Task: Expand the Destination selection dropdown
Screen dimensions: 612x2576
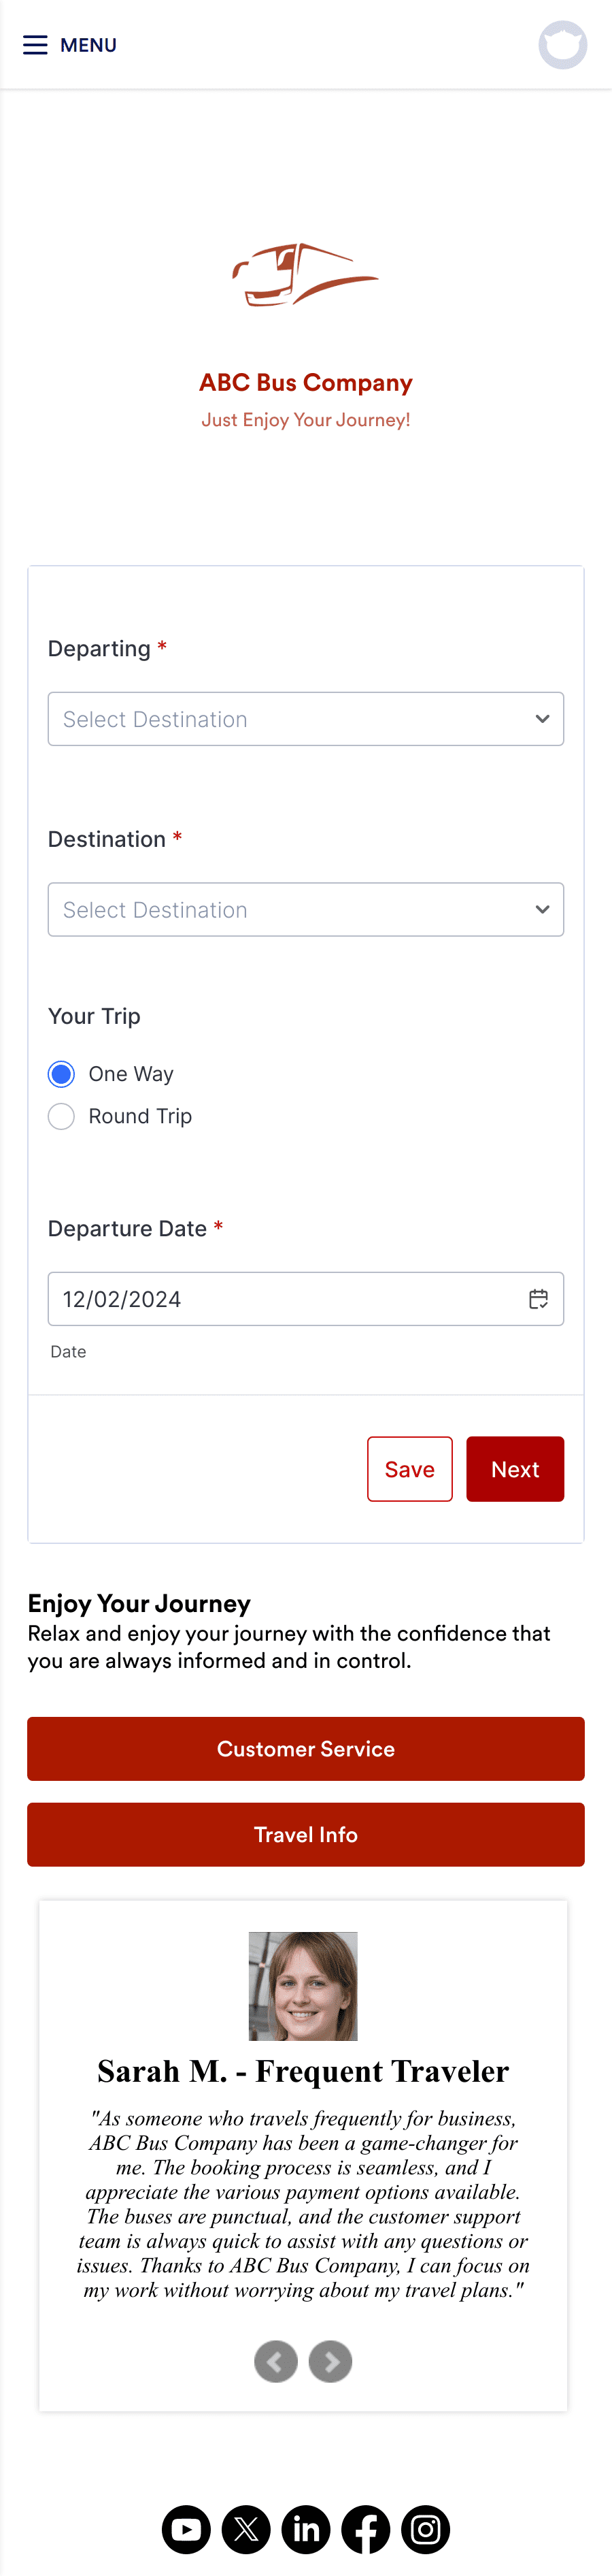Action: click(x=305, y=909)
